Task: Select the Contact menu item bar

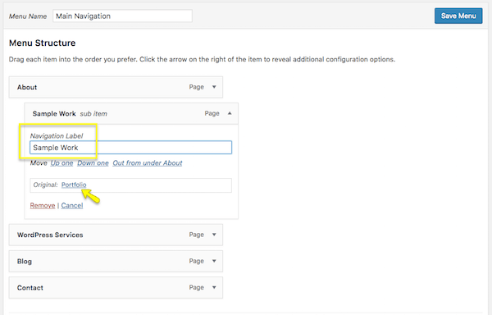Action: (x=116, y=287)
